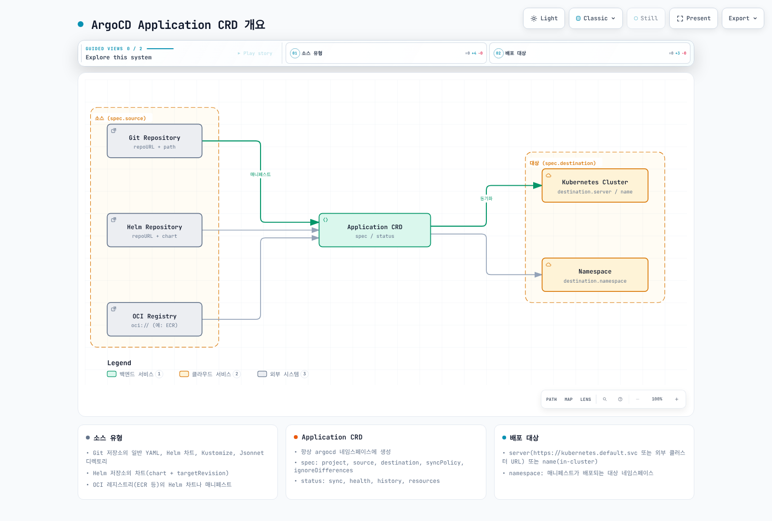Click the 동기화 edge label
This screenshot has height=521, width=772.
486,199
